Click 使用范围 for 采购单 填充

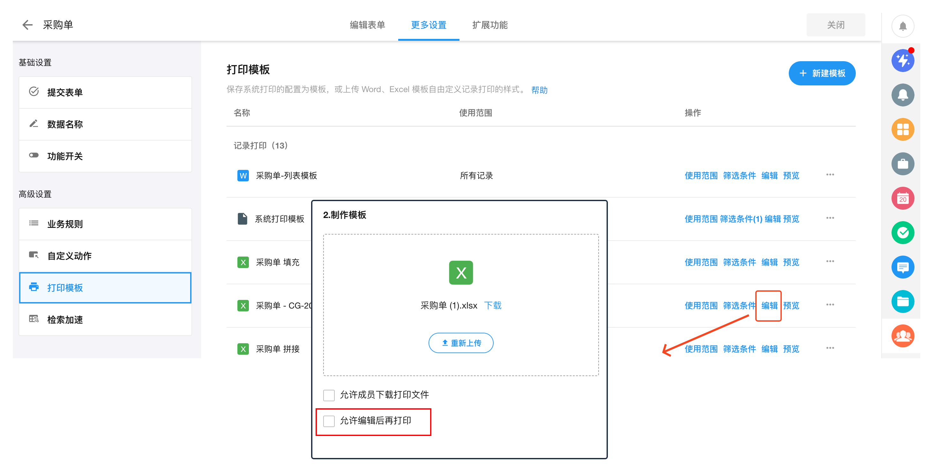click(x=701, y=263)
